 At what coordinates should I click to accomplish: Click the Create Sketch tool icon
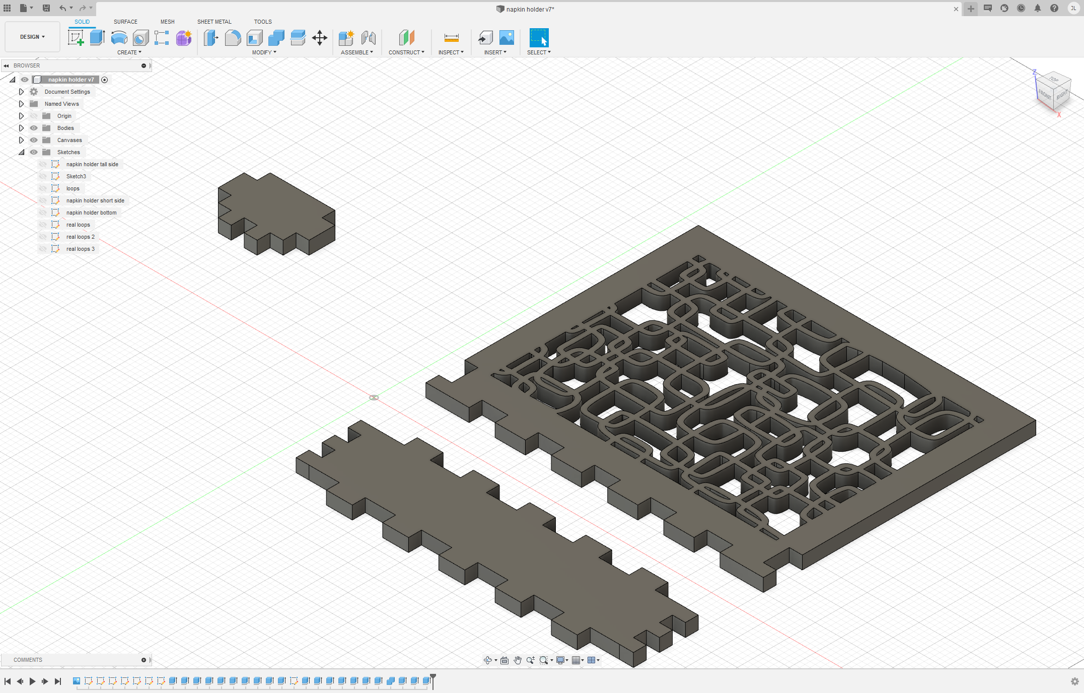pyautogui.click(x=76, y=38)
